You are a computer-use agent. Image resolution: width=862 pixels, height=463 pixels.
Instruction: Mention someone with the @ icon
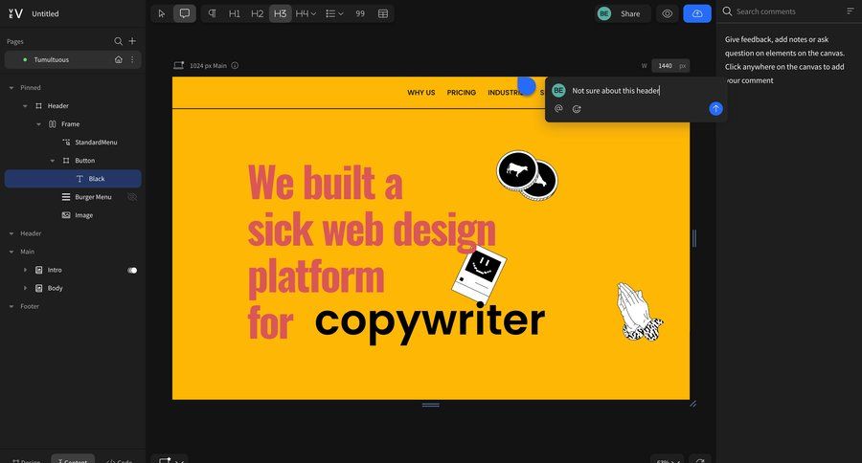click(558, 109)
